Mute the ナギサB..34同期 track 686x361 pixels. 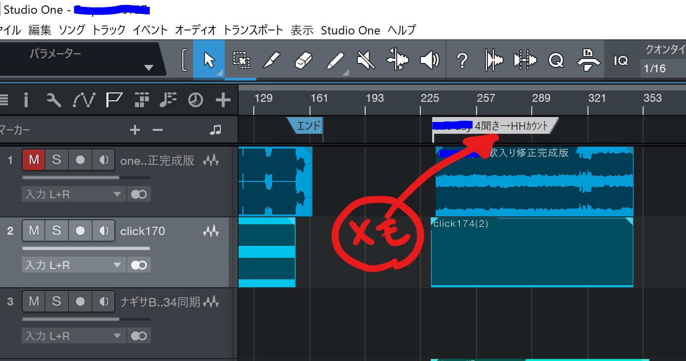[x=34, y=301]
